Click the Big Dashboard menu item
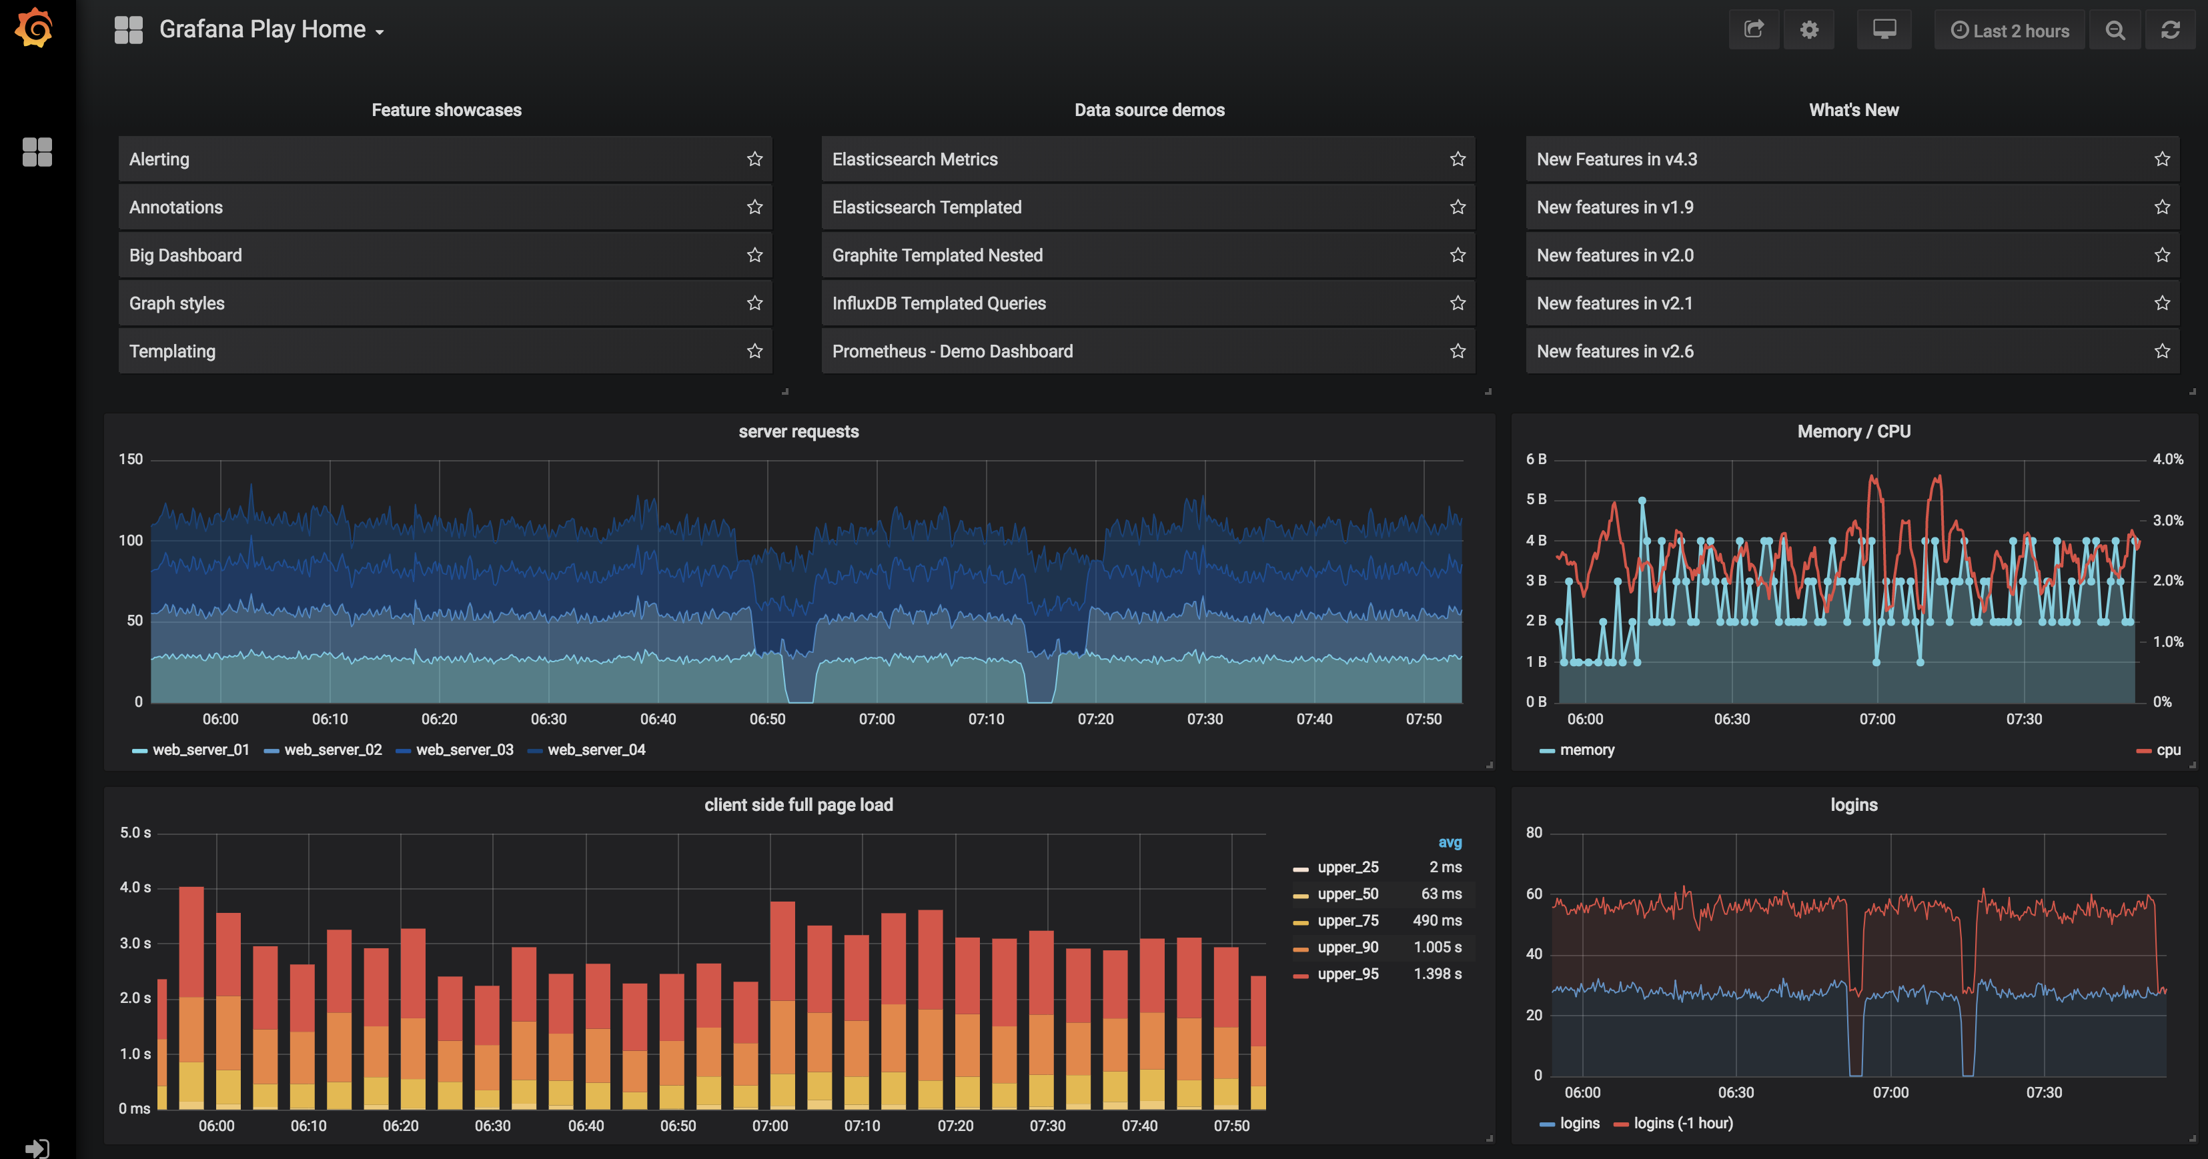Screen dimensions: 2208x1159 pyautogui.click(x=446, y=255)
